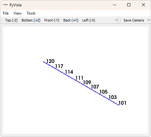151x137 pixels.
Task: Expand camera toolbar overflow chevron after Save Camera
Action: (x=148, y=20)
